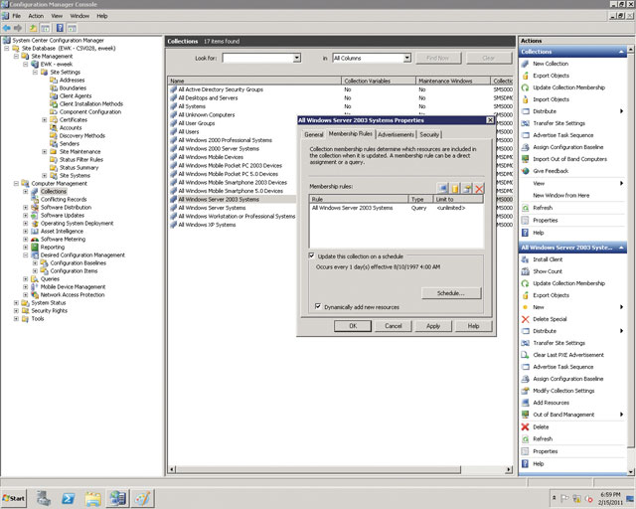Select the All Windows XP Systems collection

(x=207, y=225)
